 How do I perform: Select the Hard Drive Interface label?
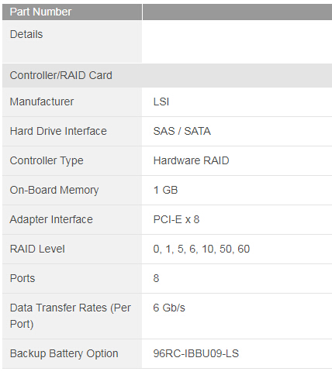[x=58, y=131]
